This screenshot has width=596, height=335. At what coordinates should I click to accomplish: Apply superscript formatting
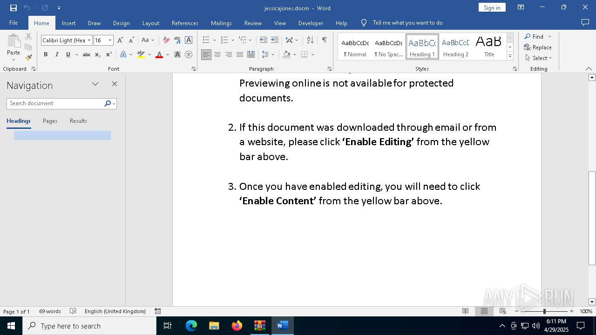coord(108,54)
